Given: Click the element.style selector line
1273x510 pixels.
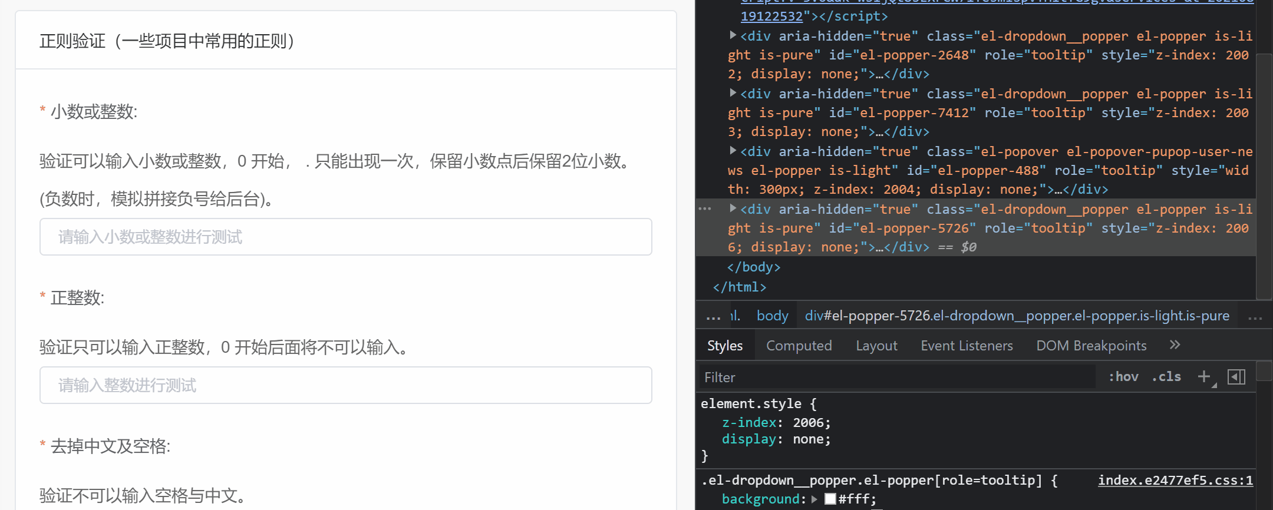Looking at the screenshot, I should tap(758, 403).
